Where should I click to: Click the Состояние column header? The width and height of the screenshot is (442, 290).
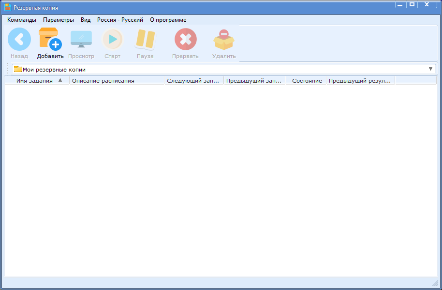tap(307, 81)
